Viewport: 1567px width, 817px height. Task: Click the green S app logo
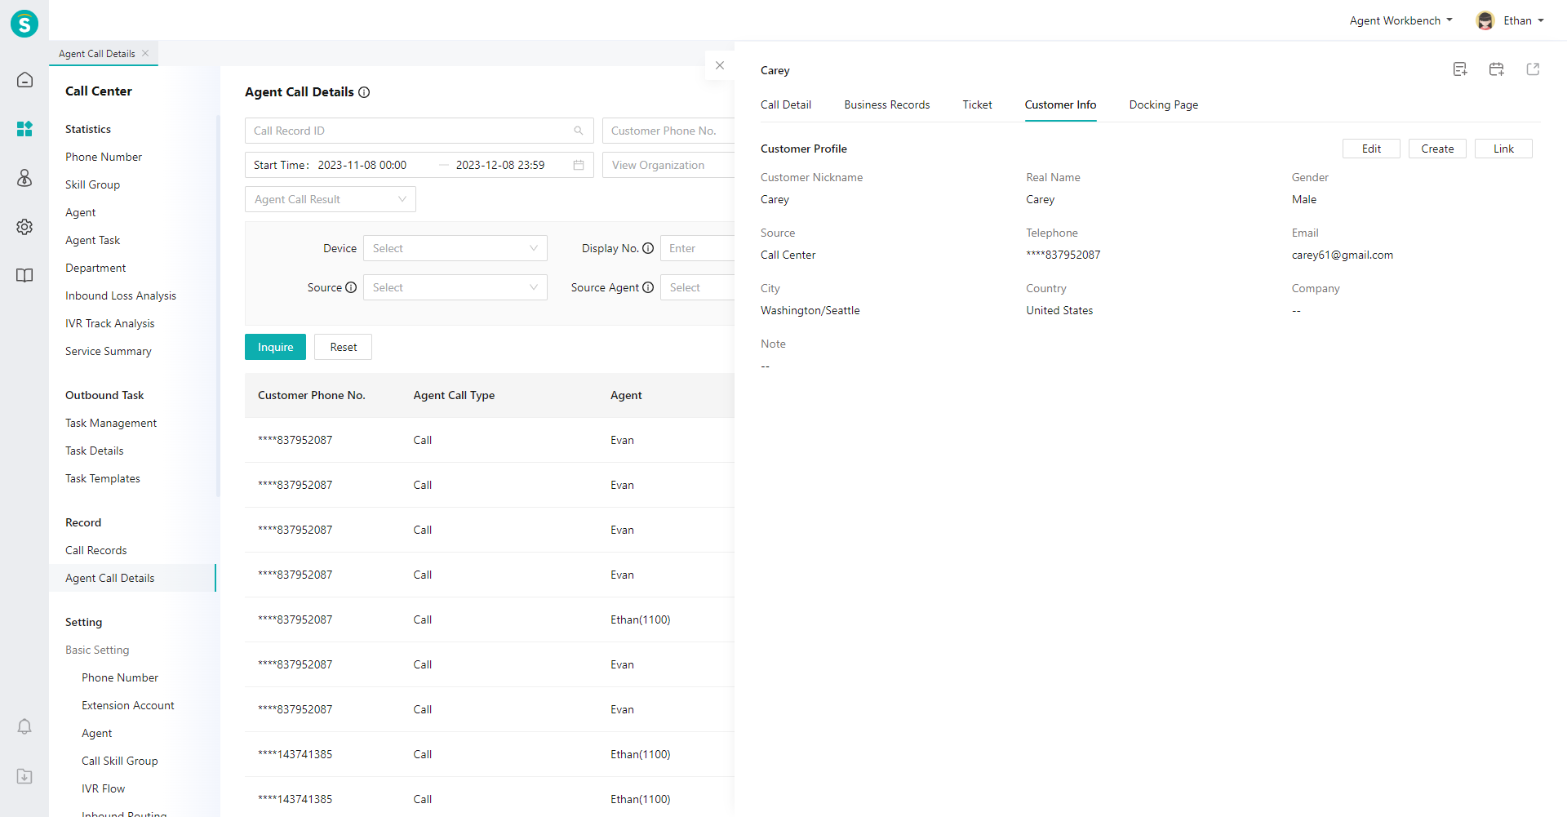(24, 24)
